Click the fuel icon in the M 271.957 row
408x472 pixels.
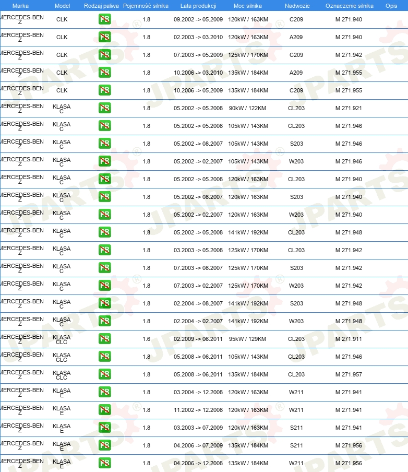105,374
